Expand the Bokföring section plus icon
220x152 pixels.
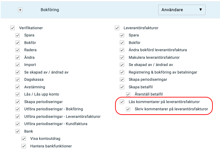click(x=20, y=10)
